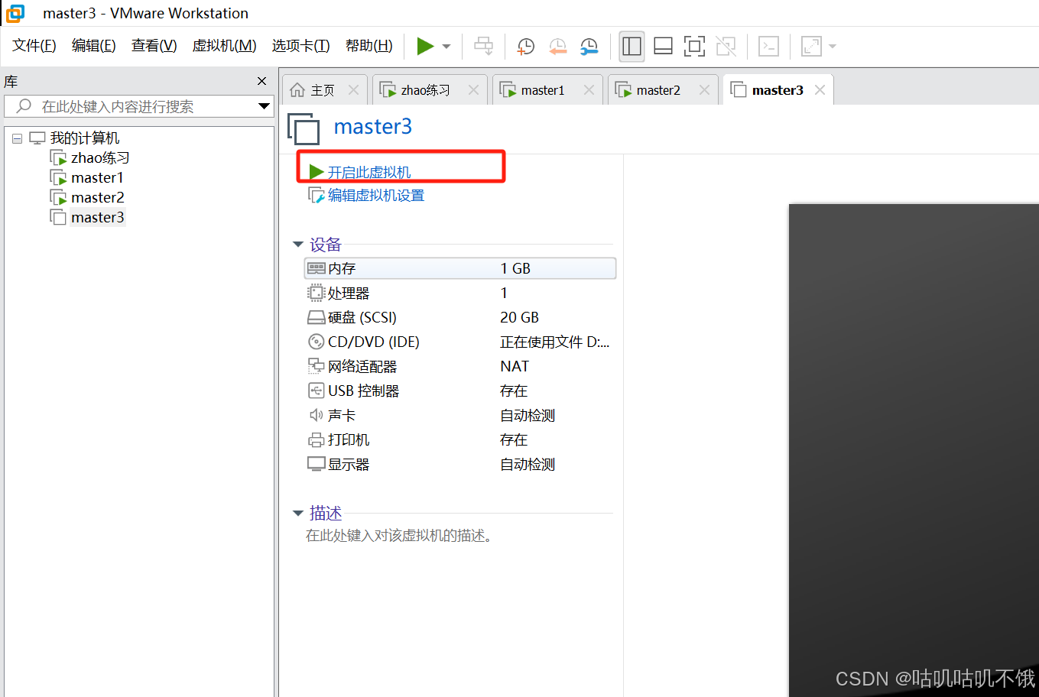Collapse the 描述 section
The height and width of the screenshot is (697, 1039).
coord(298,514)
